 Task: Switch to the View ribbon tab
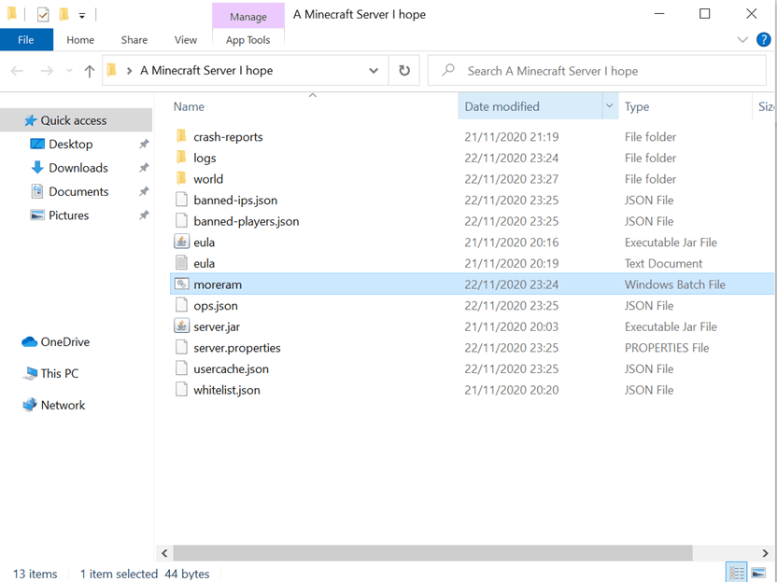(186, 40)
